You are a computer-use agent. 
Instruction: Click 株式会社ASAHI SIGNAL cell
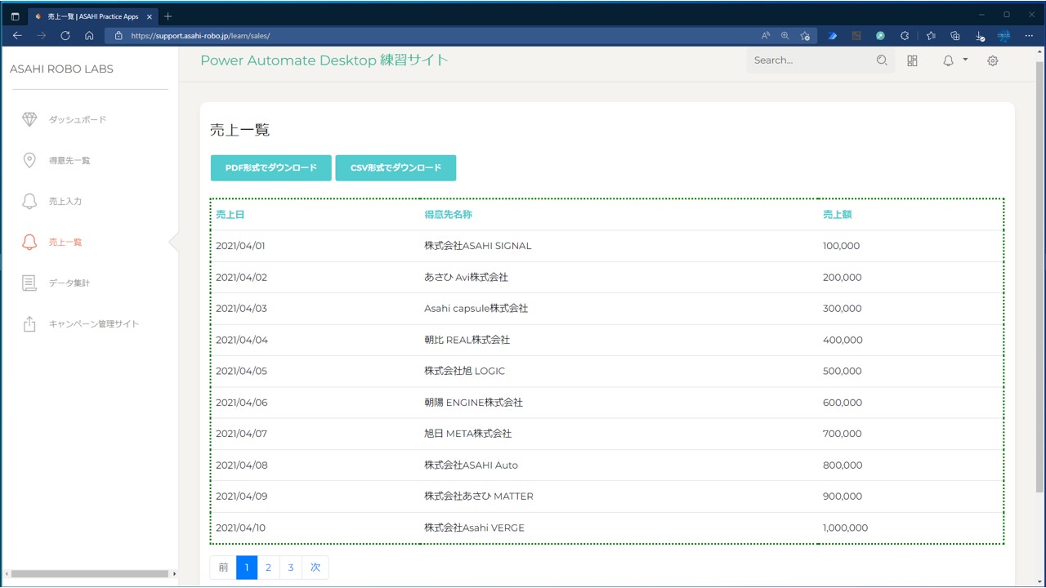477,246
